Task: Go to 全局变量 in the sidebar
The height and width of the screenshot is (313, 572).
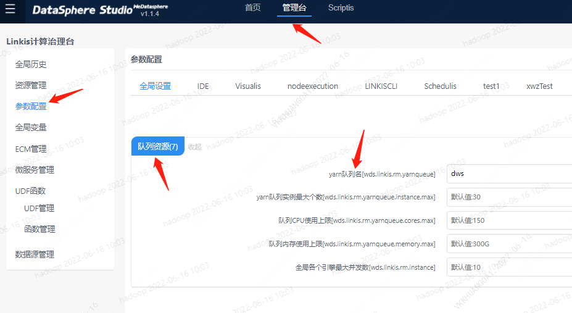Action: tap(31, 127)
